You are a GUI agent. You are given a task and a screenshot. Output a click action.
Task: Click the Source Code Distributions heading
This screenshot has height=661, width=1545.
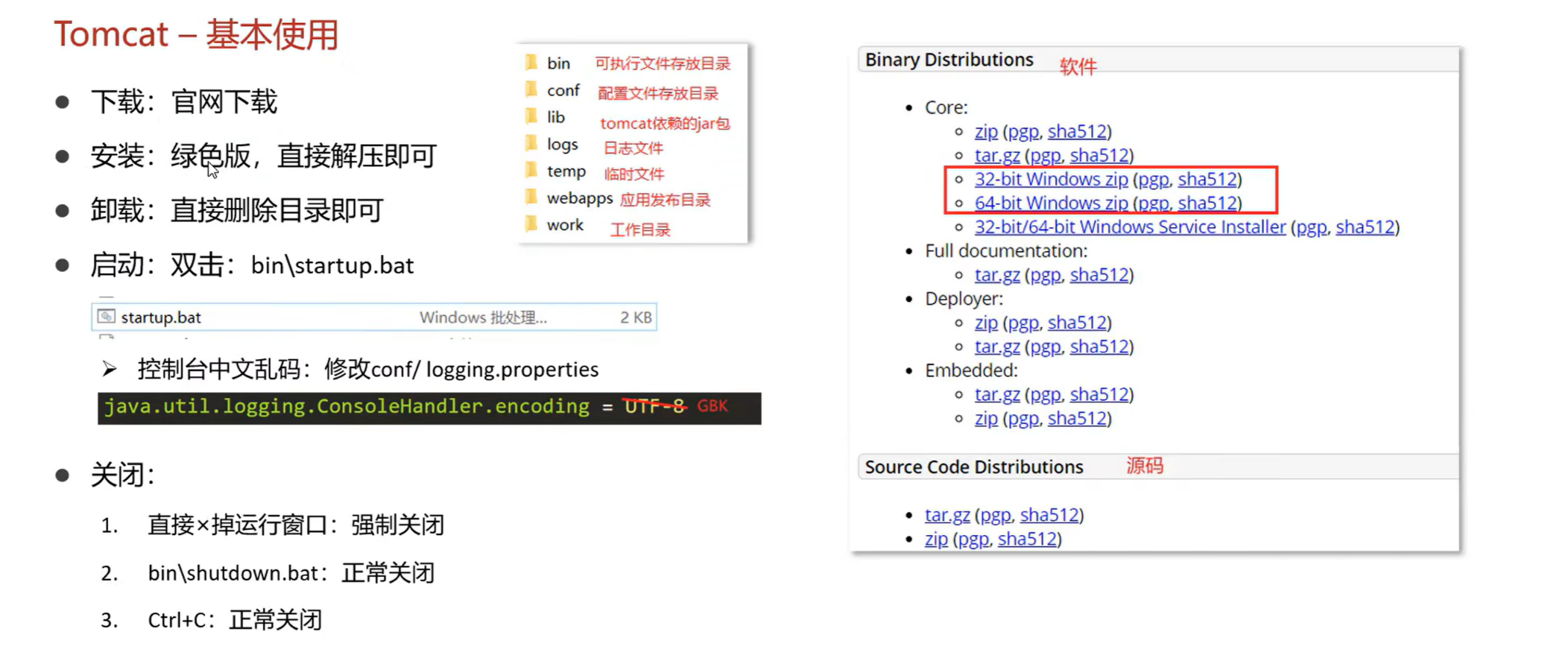point(973,467)
